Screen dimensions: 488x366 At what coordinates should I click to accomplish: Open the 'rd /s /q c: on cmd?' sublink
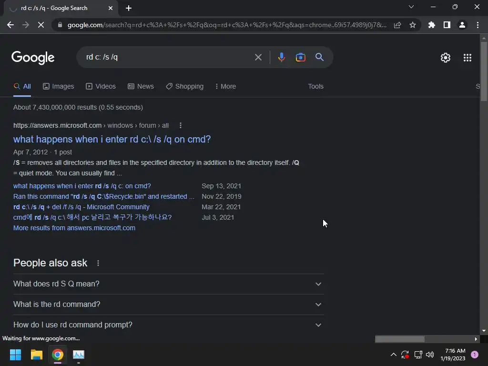click(82, 186)
